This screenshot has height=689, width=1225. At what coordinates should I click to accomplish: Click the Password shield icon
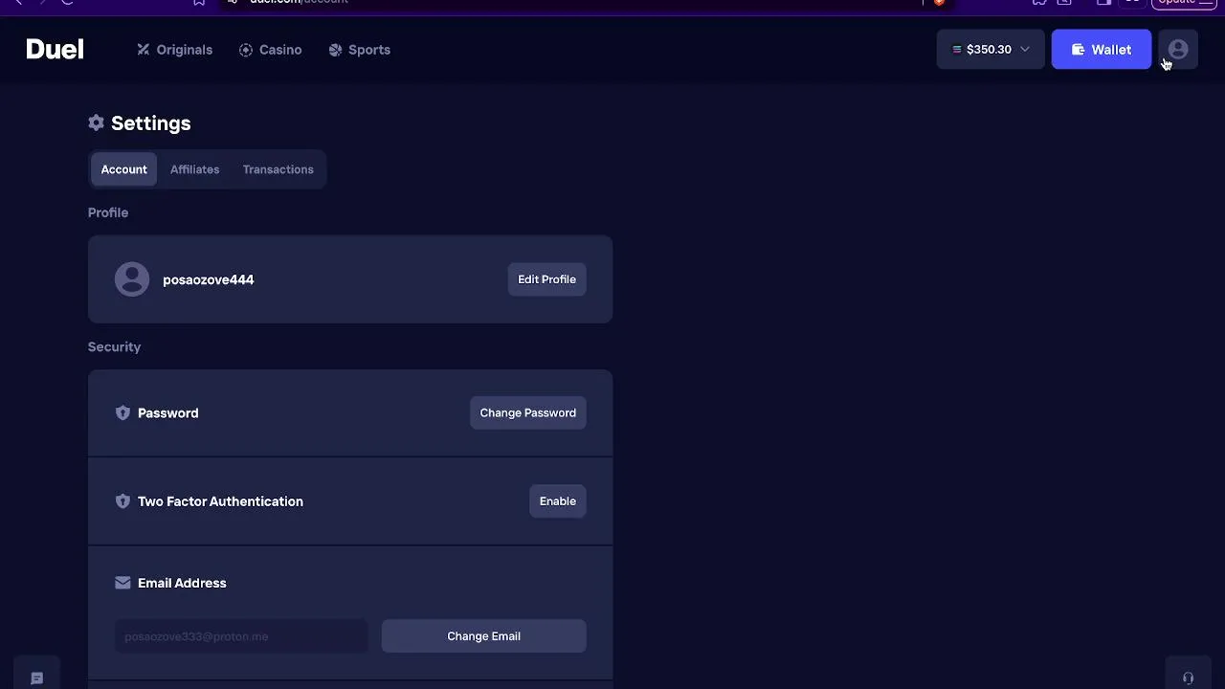pyautogui.click(x=122, y=412)
